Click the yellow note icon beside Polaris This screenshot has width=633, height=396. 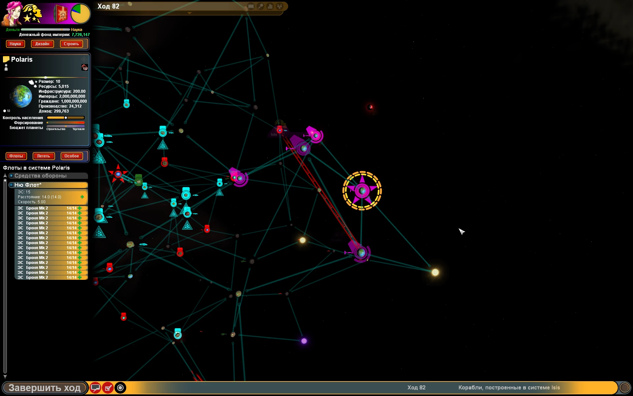tap(6, 59)
